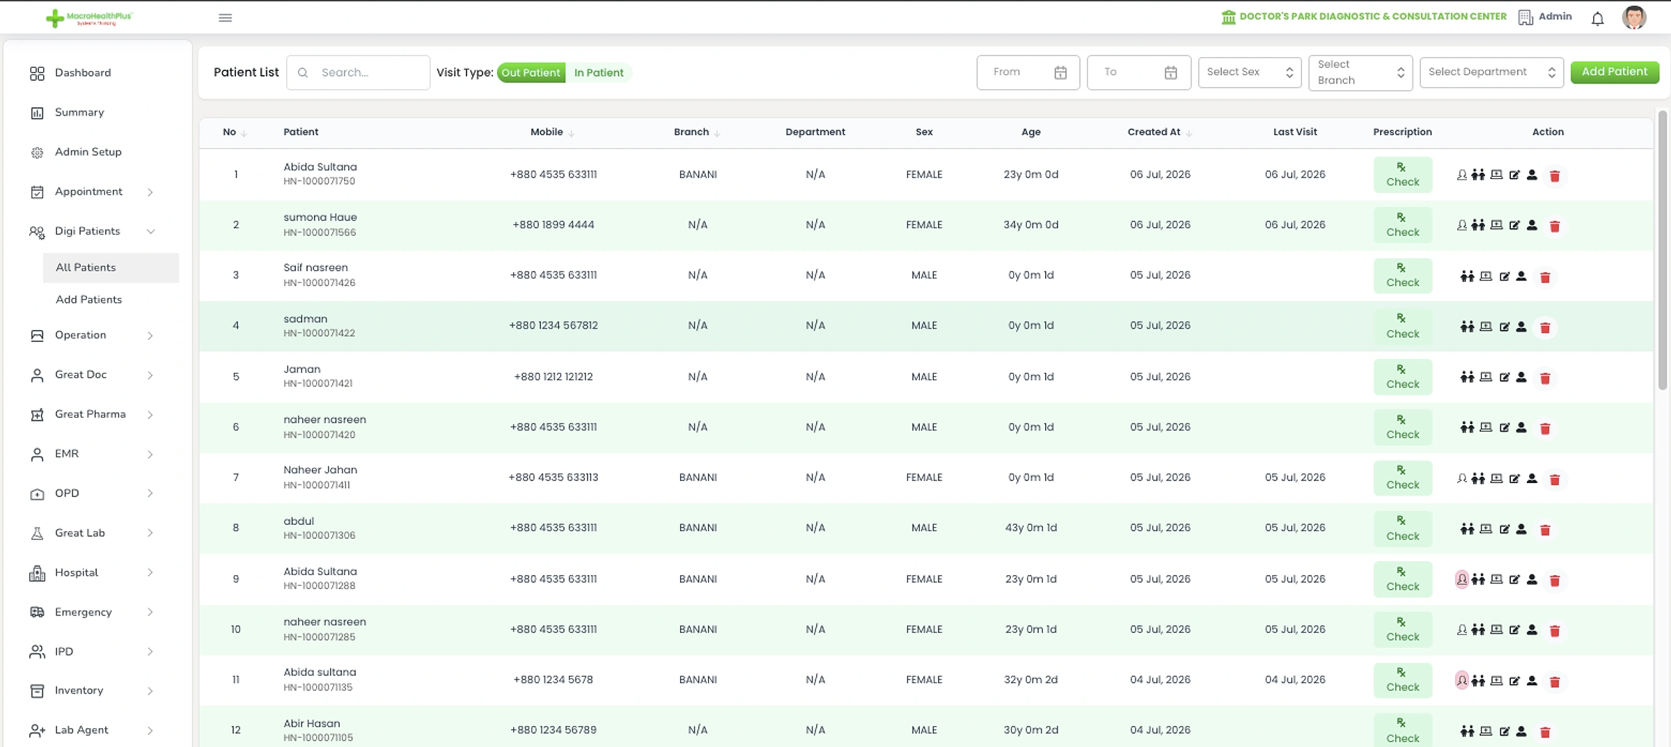The width and height of the screenshot is (1671, 747).
Task: Click laptop medical icon for Abir Hasan
Action: pyautogui.click(x=1486, y=731)
